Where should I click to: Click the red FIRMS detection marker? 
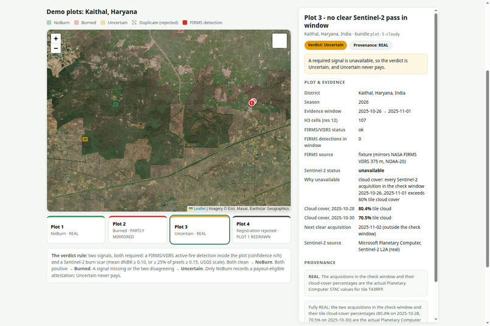pos(252,103)
